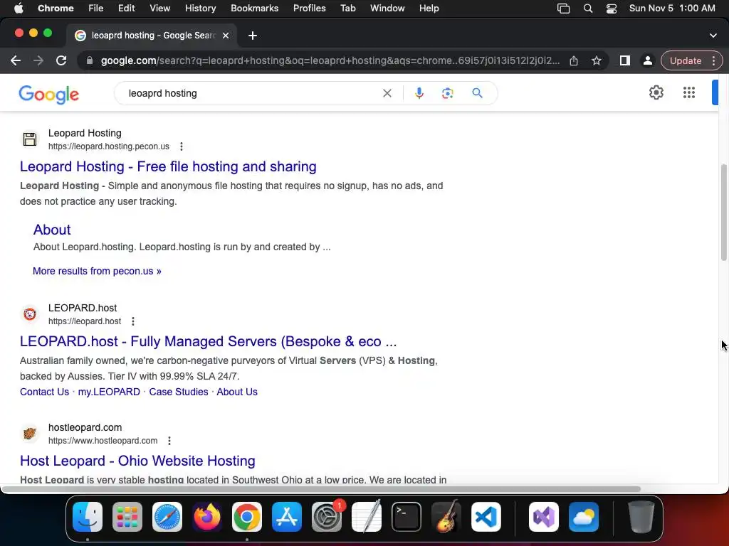The height and width of the screenshot is (546, 729).
Task: Click More results from pecon.us
Action: (x=97, y=271)
